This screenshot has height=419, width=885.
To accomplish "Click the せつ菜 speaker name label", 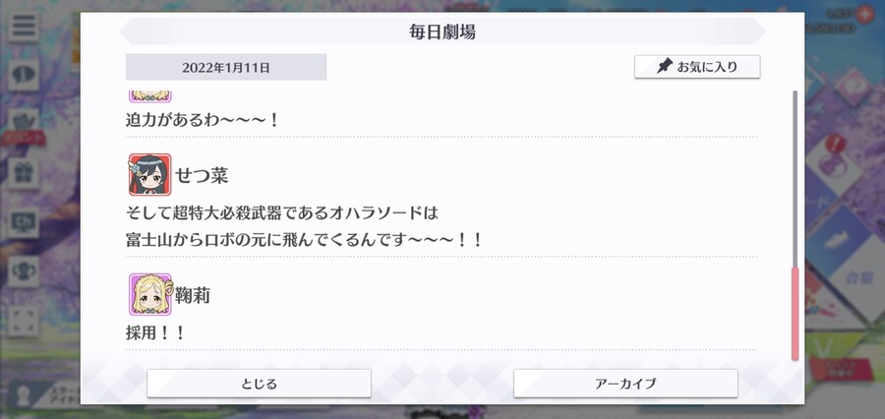I will click(202, 176).
